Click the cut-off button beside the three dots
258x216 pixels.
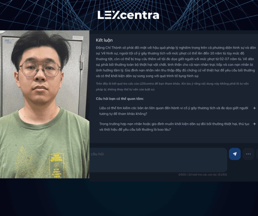(257, 154)
